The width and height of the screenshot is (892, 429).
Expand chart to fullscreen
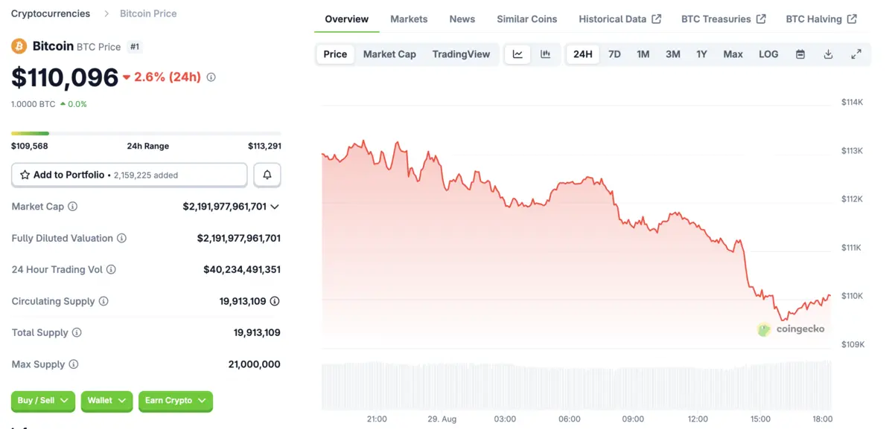click(856, 54)
